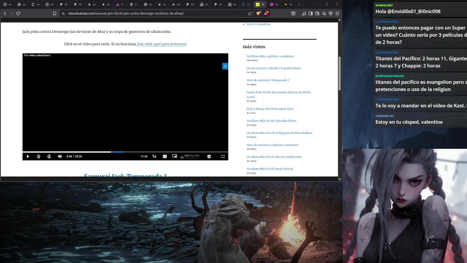Toggle closed captions in video player
The image size is (467, 263).
(x=165, y=156)
